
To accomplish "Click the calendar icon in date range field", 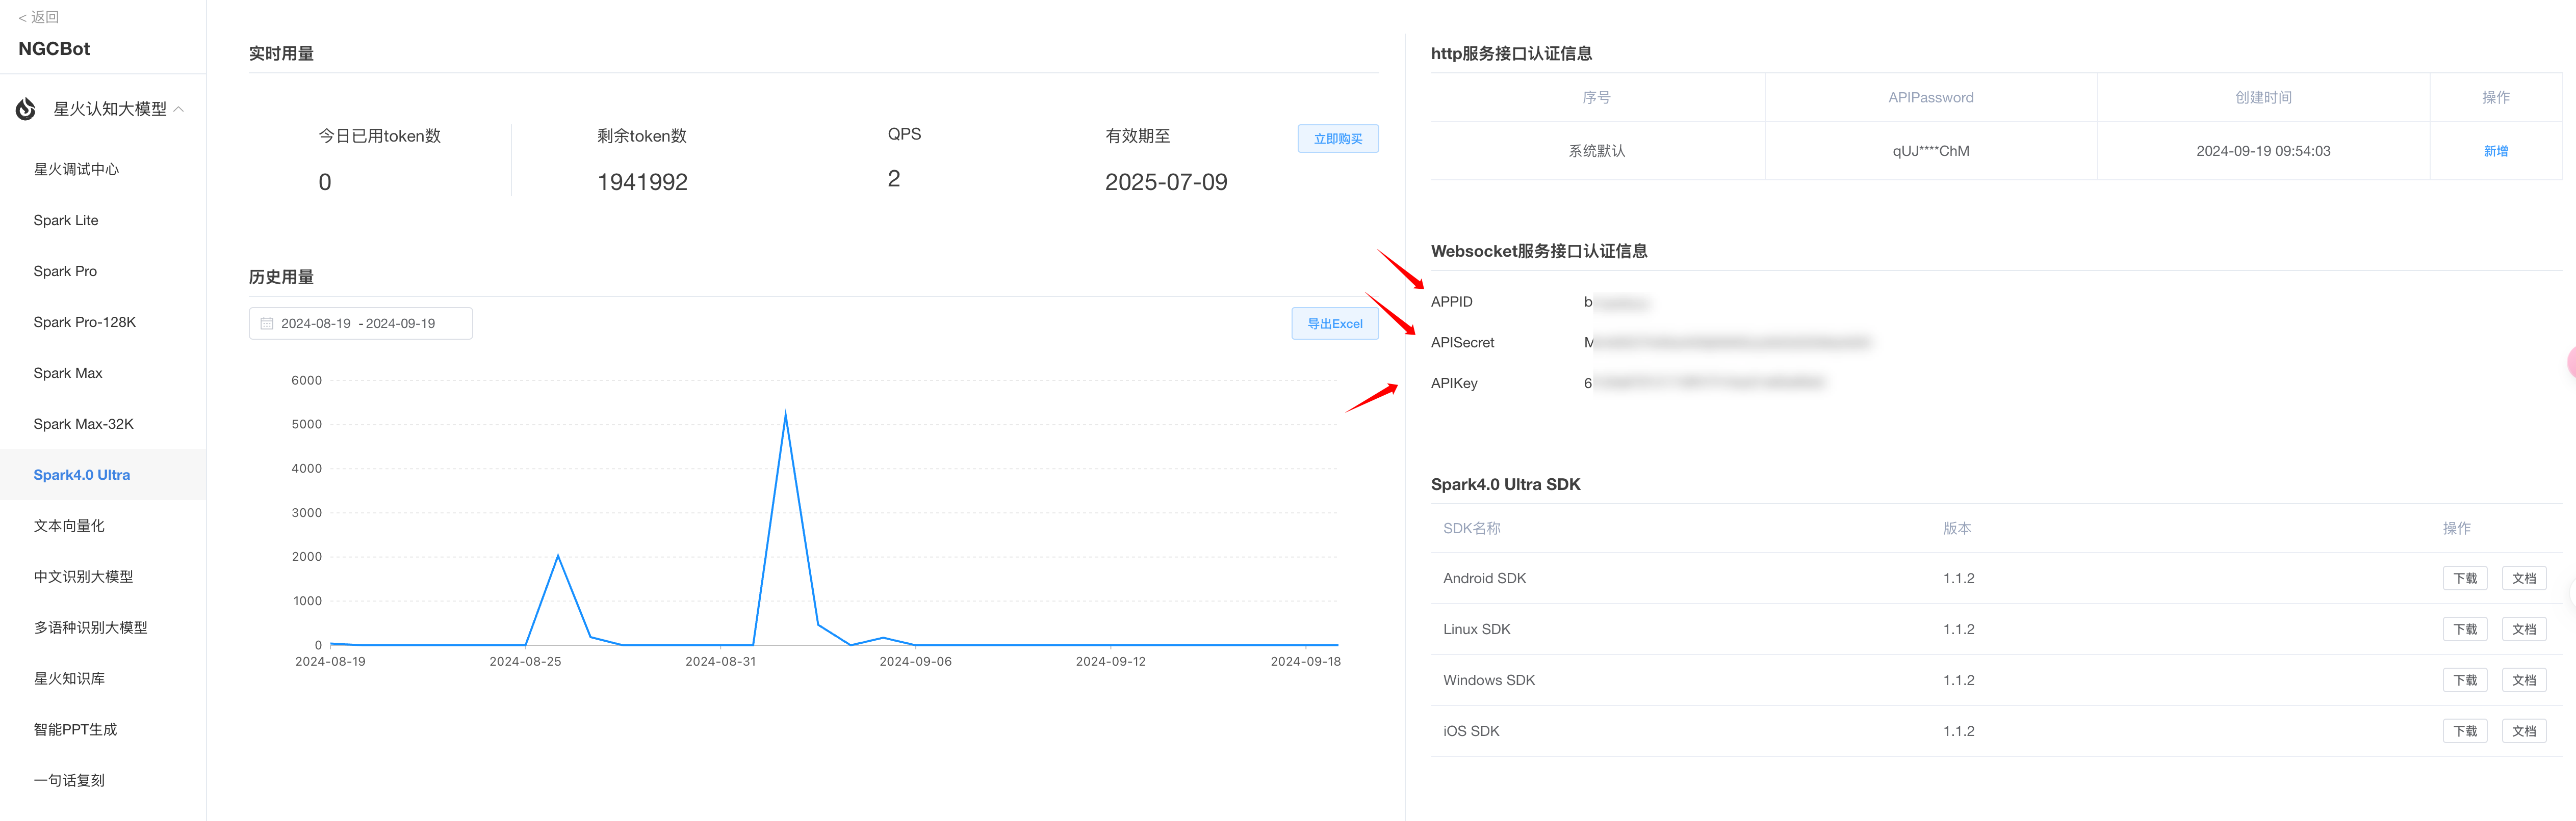I will click(267, 323).
